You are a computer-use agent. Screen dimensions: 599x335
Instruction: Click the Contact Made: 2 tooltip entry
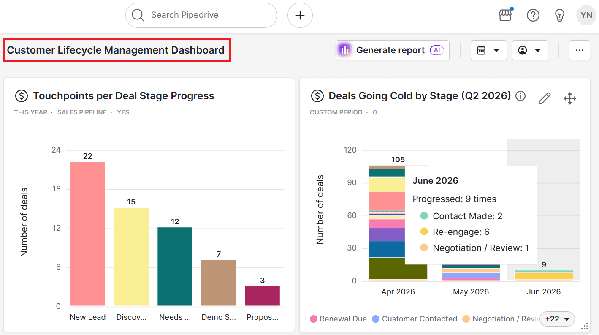click(461, 216)
